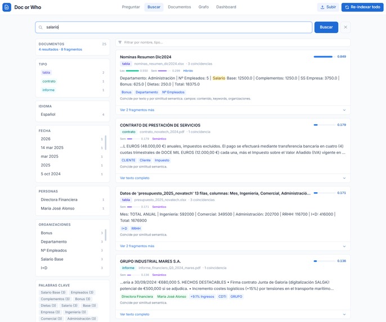Filter by person María José Alonso
The width and height of the screenshot is (386, 322).
[x=73, y=208]
